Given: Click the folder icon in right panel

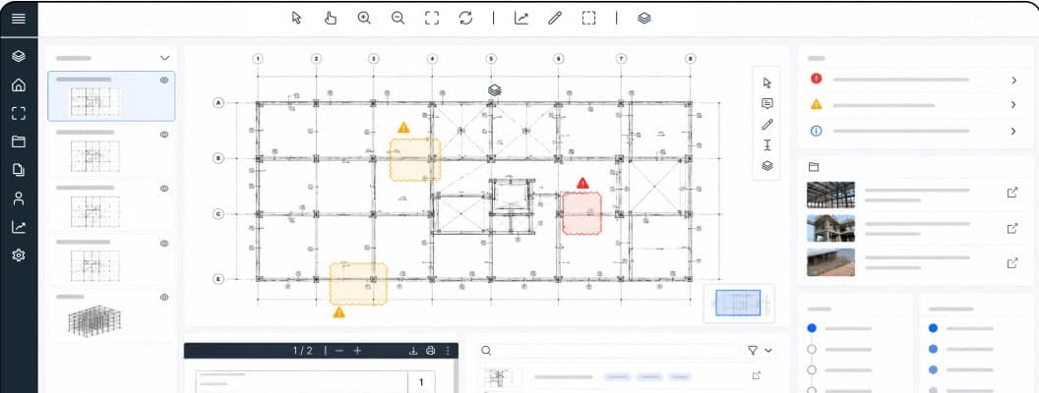Looking at the screenshot, I should tap(814, 167).
